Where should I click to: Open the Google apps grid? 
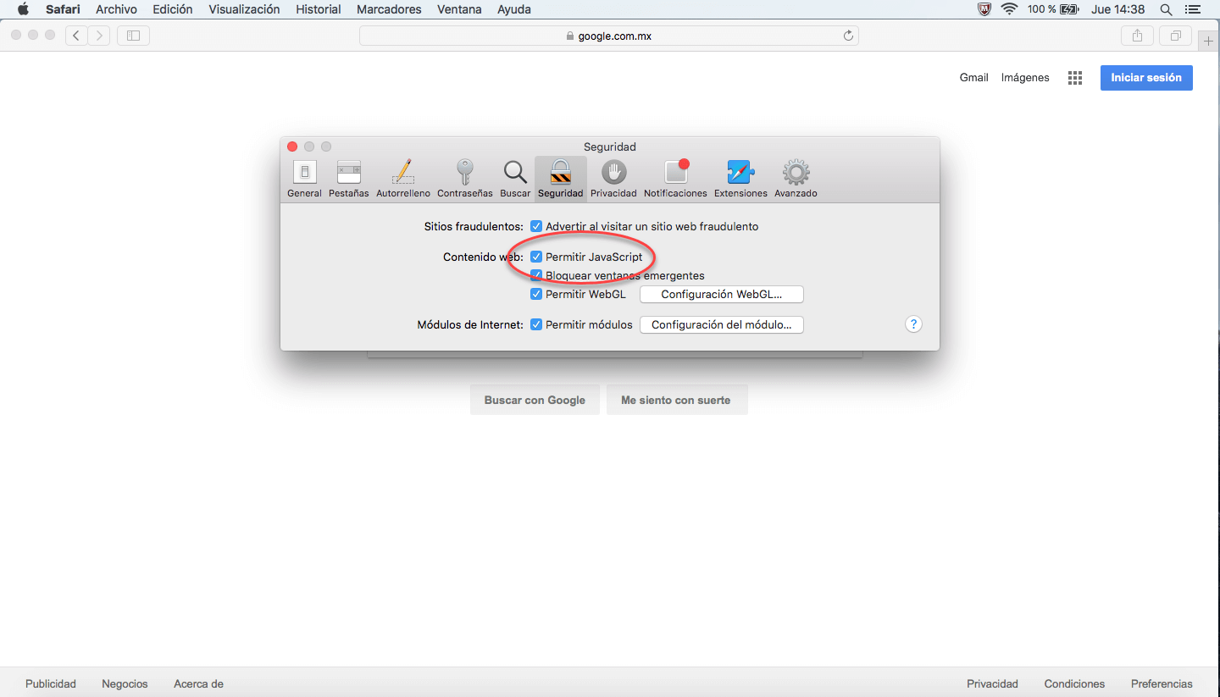[x=1075, y=77]
